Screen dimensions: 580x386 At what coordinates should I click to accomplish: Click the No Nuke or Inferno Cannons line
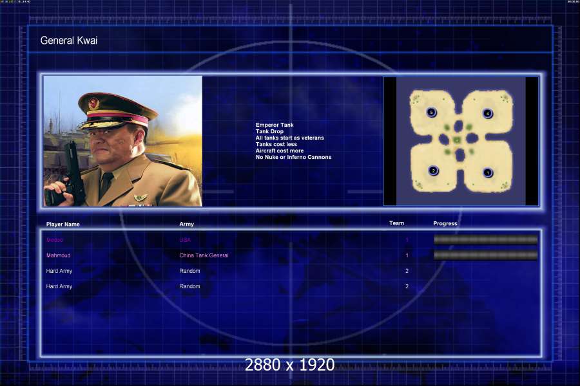point(293,157)
